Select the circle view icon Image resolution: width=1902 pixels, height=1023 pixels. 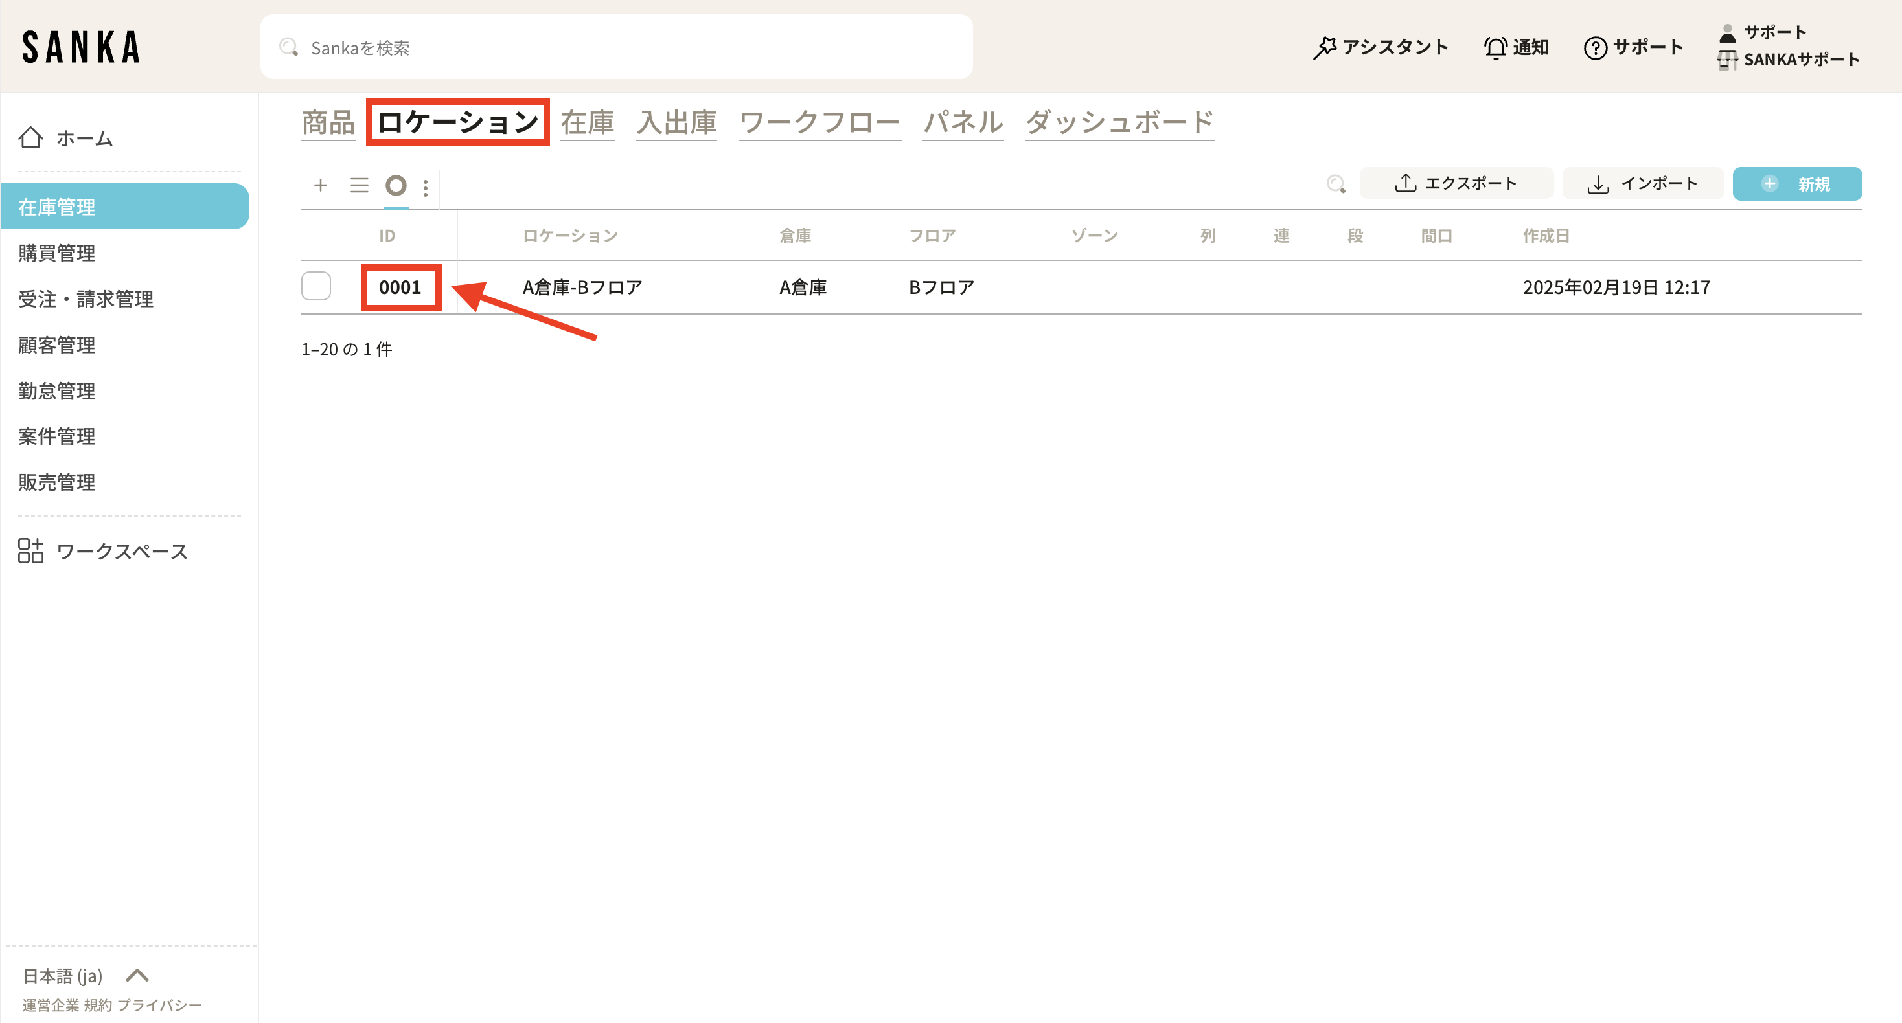tap(396, 185)
